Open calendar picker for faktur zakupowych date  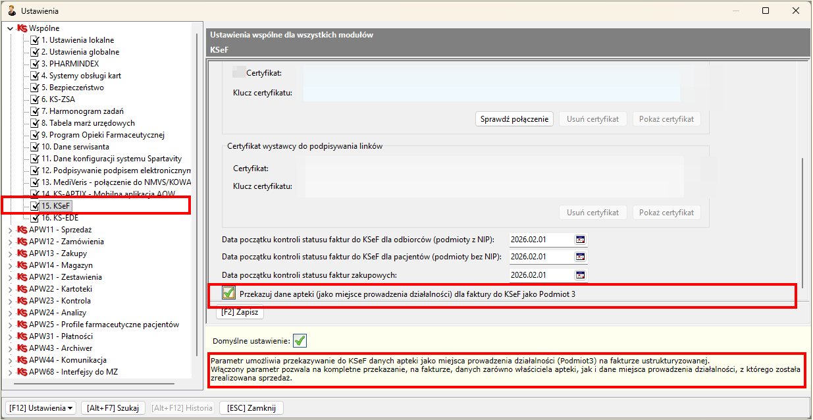(x=581, y=275)
